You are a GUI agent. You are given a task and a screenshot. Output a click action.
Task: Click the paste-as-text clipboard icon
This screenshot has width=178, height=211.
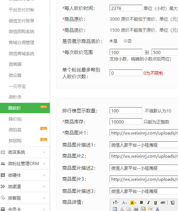172,202
